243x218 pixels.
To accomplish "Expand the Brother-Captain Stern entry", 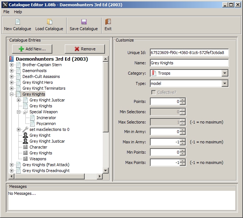I will point(11,65).
